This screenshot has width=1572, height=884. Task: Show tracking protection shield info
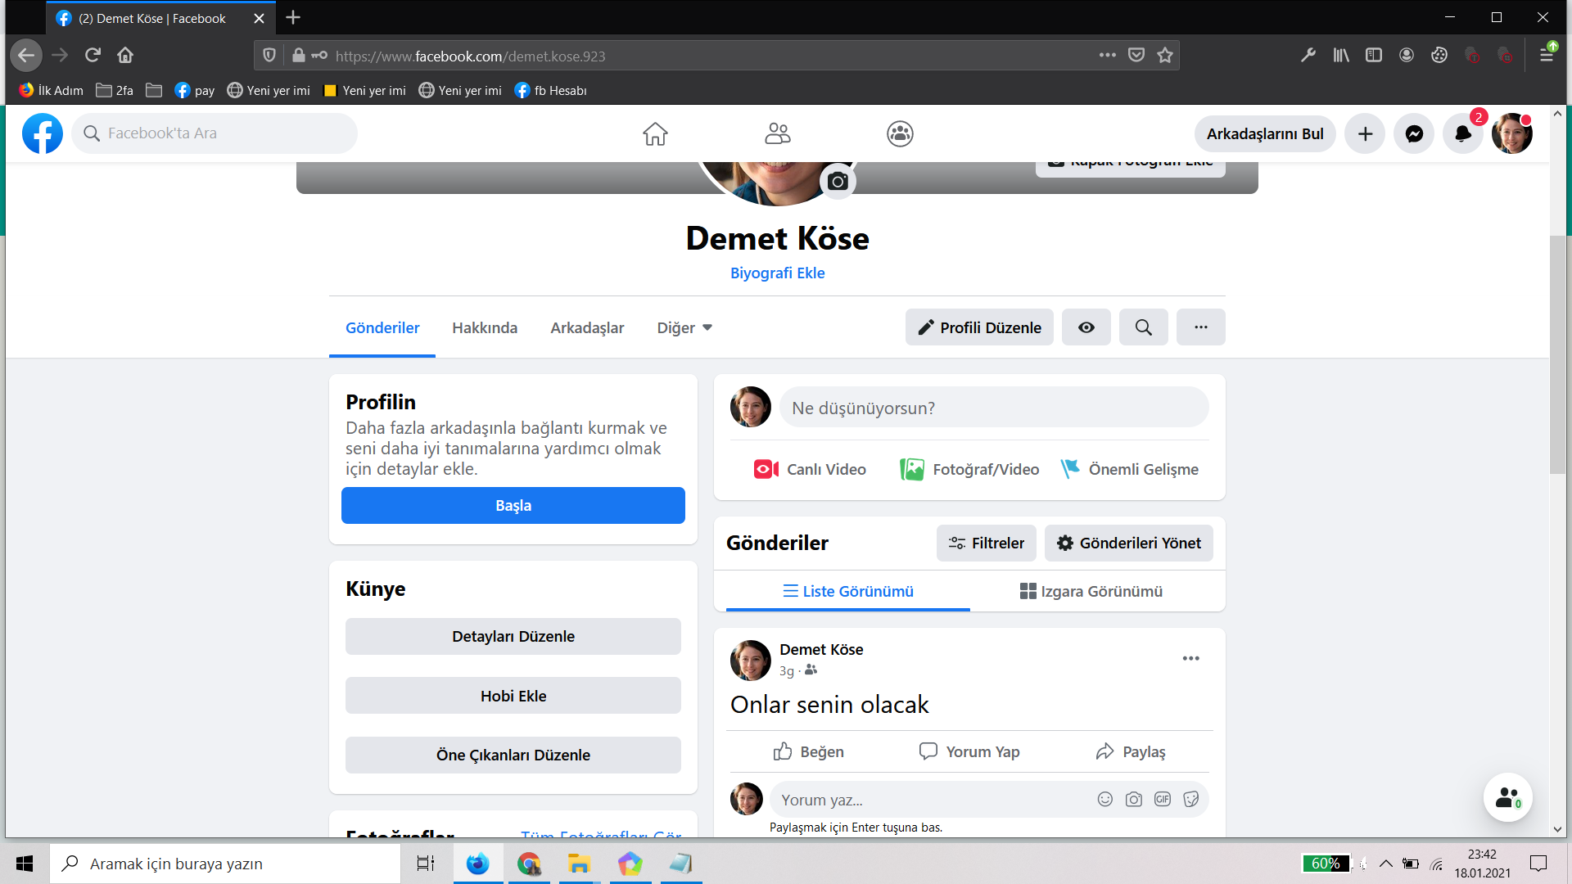point(269,56)
